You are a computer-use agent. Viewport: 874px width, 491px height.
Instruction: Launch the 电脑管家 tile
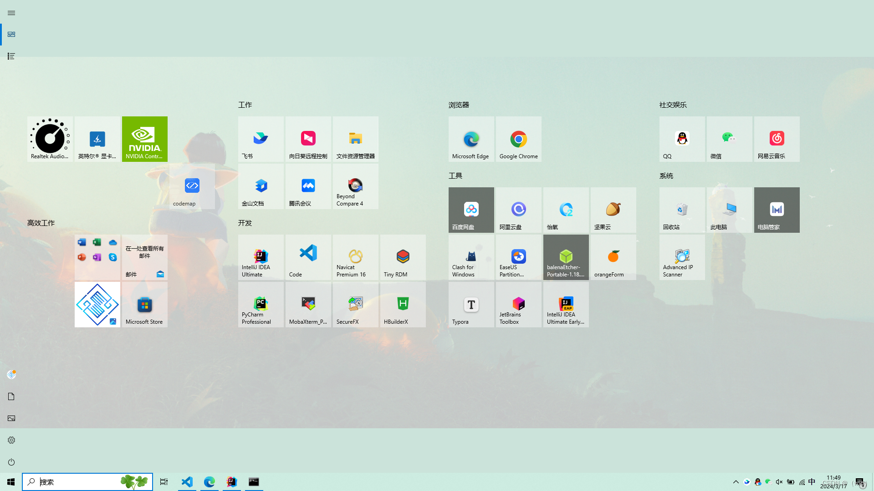(777, 210)
